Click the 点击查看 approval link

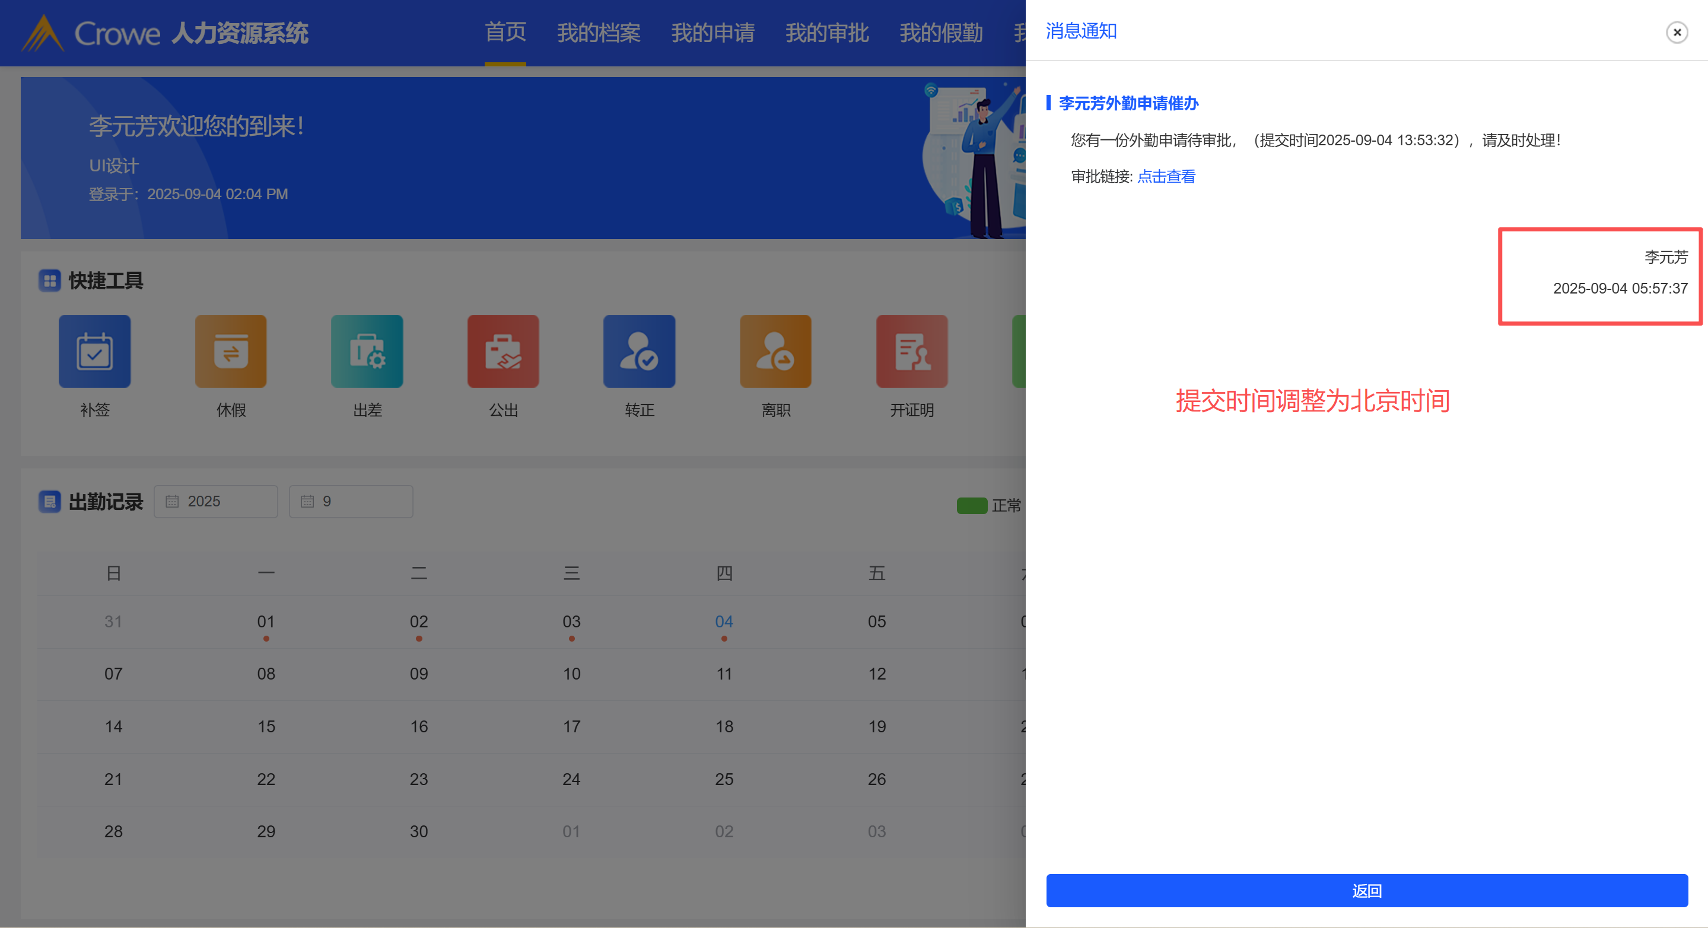(1166, 176)
